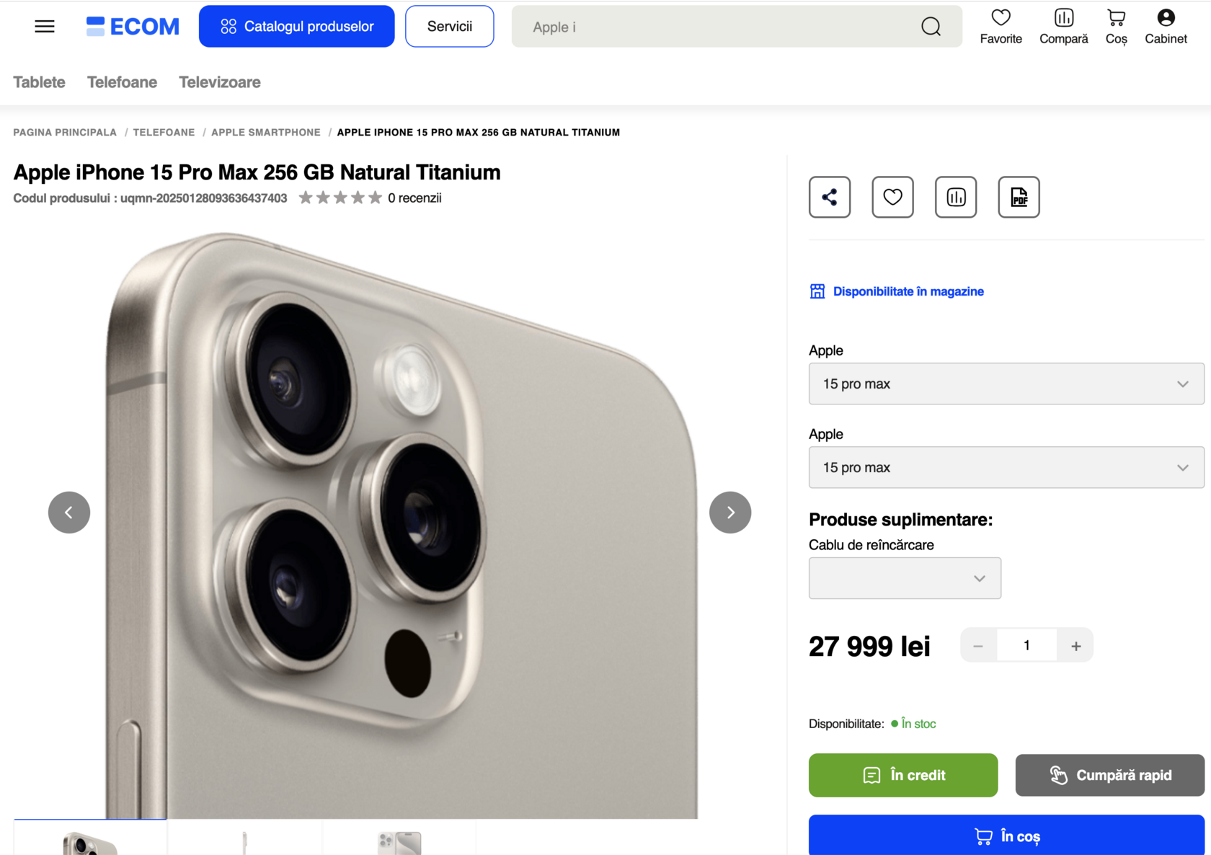Add product to comparison list icon
Viewport: 1211px width, 855px height.
(x=956, y=197)
